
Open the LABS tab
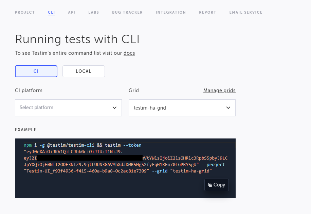(93, 12)
